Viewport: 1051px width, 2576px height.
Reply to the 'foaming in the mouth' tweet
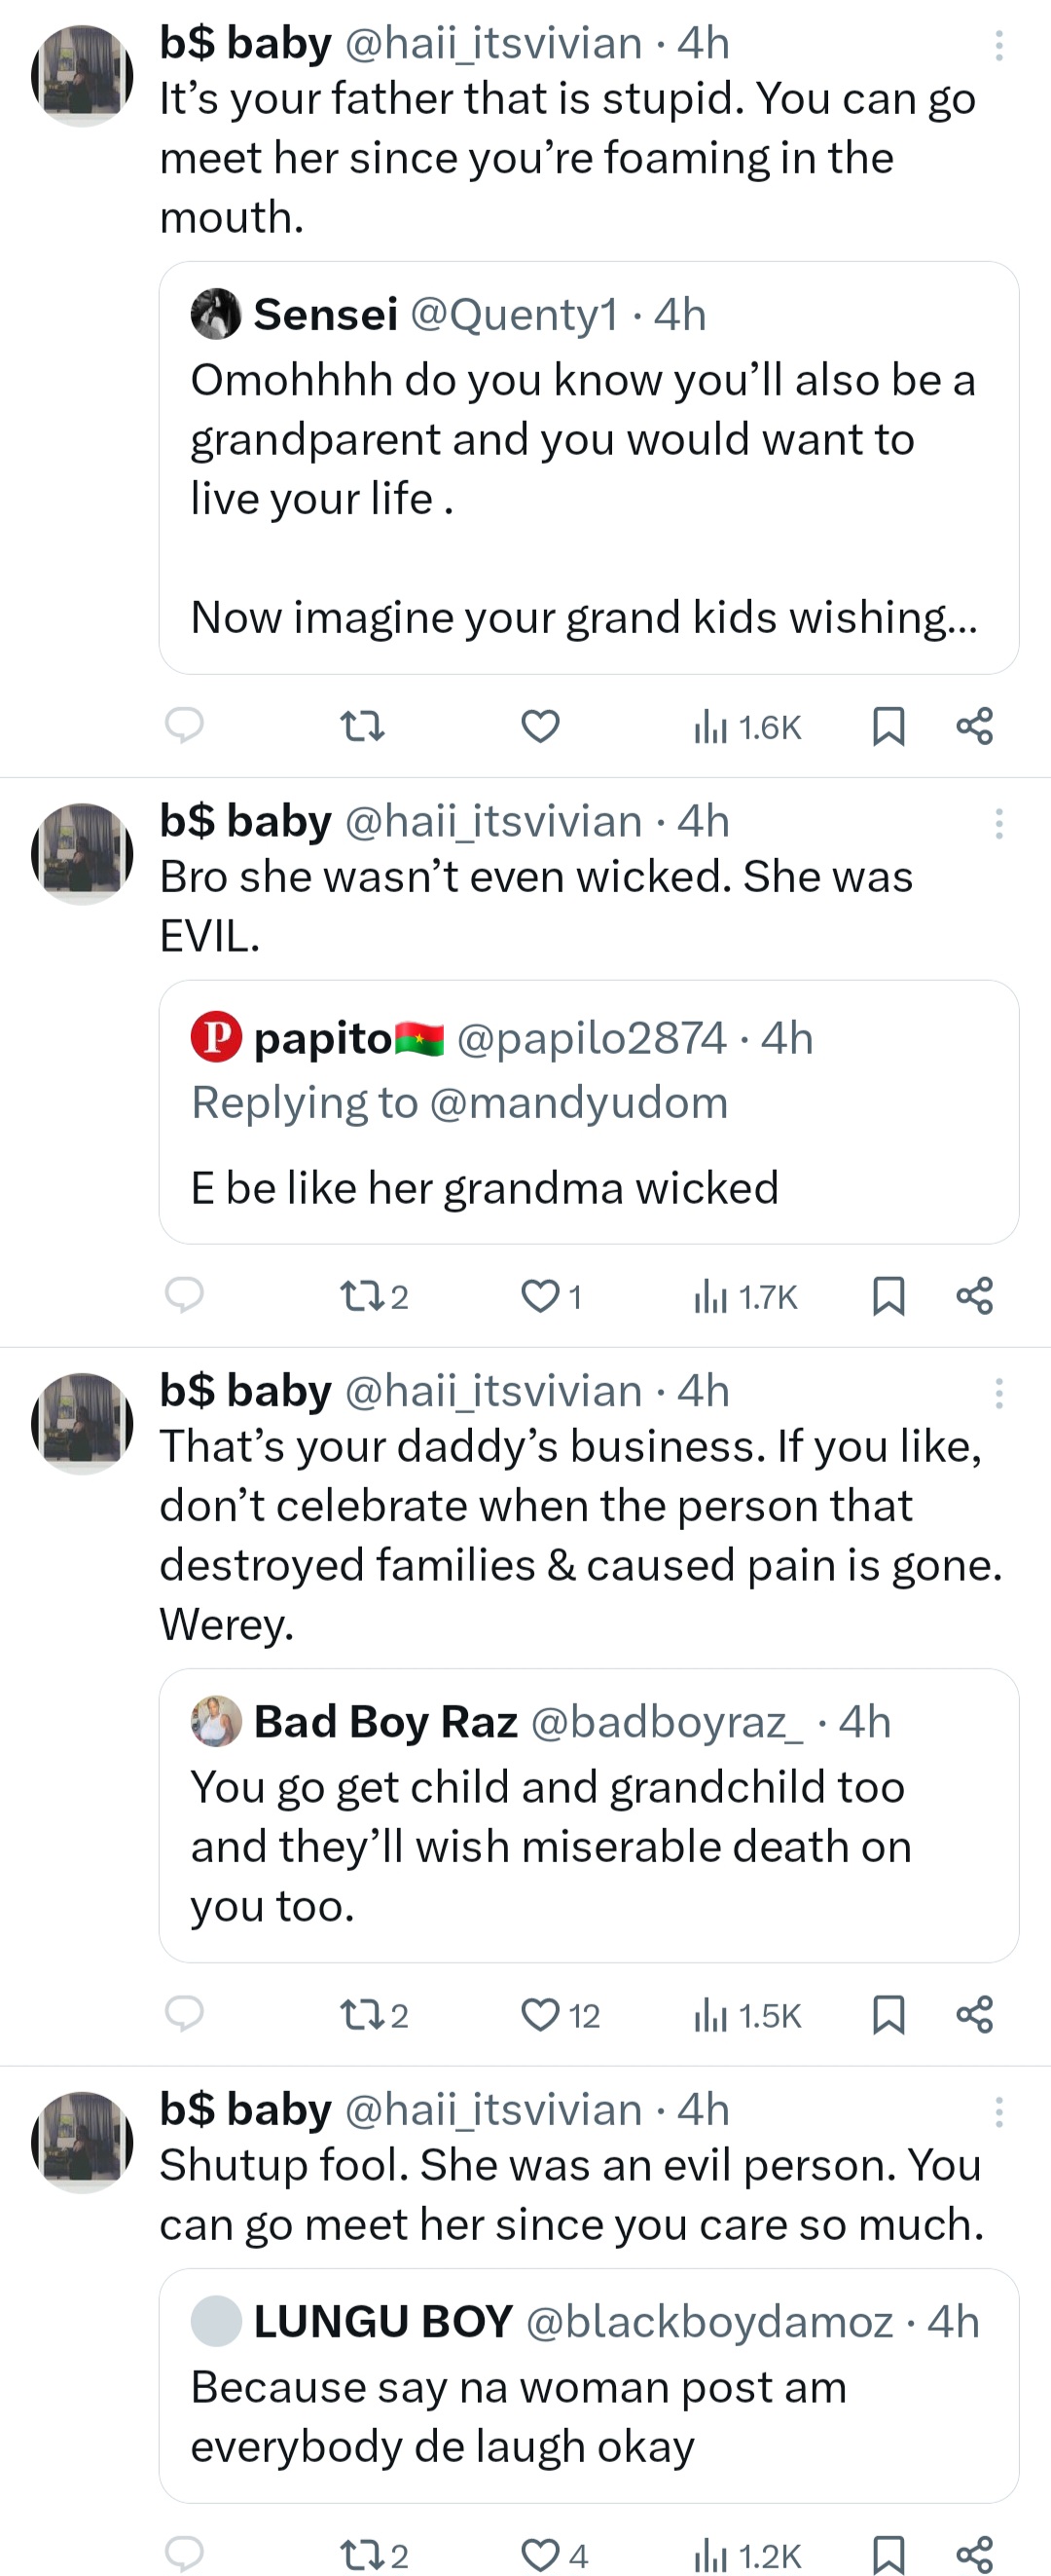coord(184,725)
